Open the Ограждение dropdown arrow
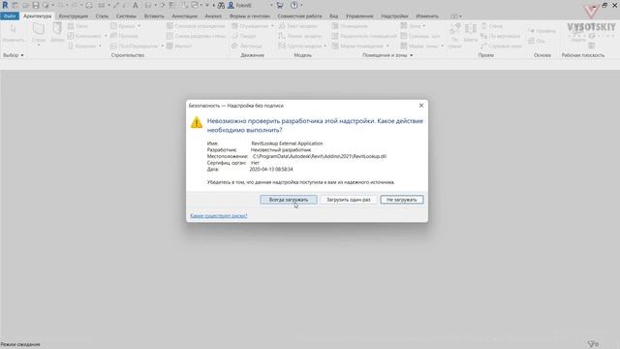Image resolution: width=620 pixels, height=349 pixels. pos(272,26)
